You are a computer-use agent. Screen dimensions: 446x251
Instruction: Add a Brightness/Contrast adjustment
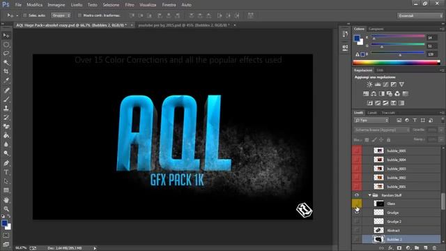click(x=369, y=84)
